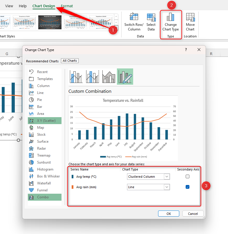This screenshot has width=228, height=234.
Task: Choose the Column chart category
Action: 45,86
